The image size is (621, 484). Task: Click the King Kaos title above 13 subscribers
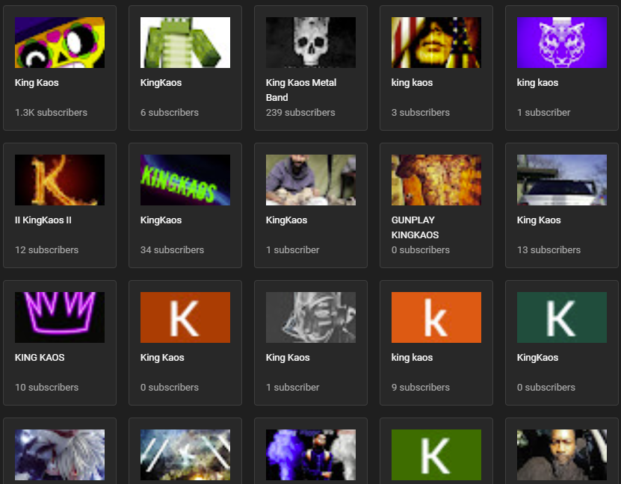(x=539, y=220)
